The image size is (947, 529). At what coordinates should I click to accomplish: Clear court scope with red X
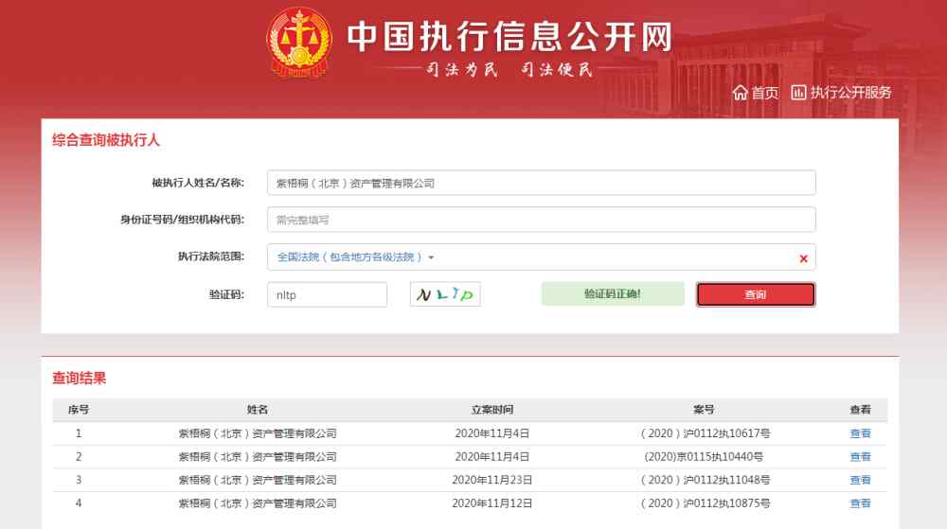[x=803, y=258]
